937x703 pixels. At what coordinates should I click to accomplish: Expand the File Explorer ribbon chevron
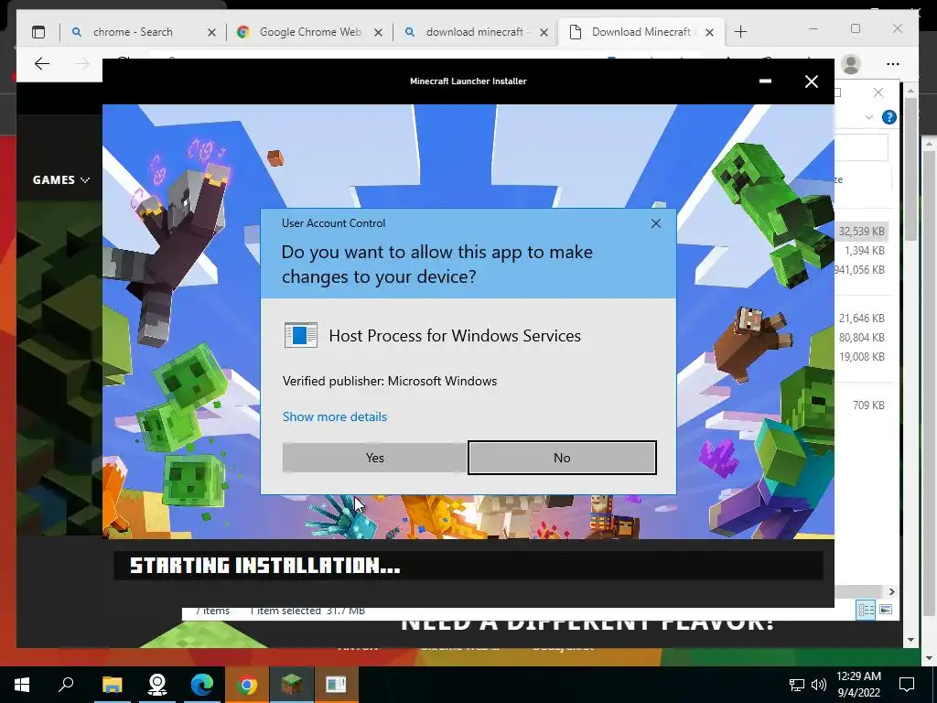[869, 117]
